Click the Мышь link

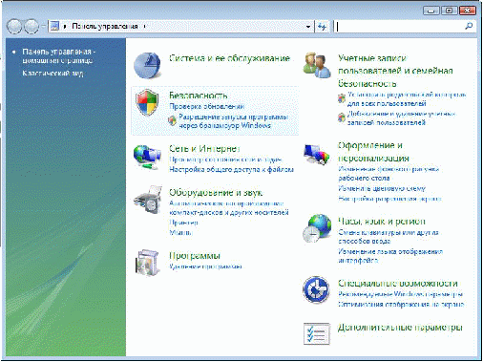click(x=180, y=232)
